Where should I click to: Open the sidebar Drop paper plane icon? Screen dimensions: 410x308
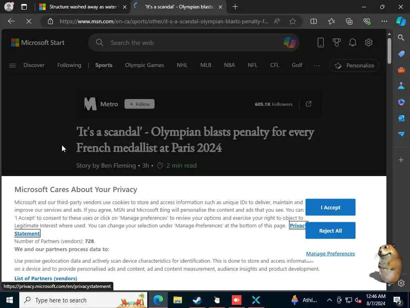point(401,134)
